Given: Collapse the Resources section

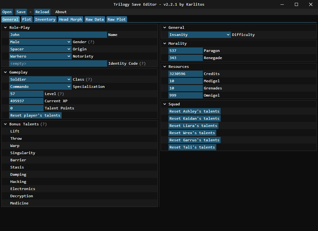Looking at the screenshot, I should point(165,67).
